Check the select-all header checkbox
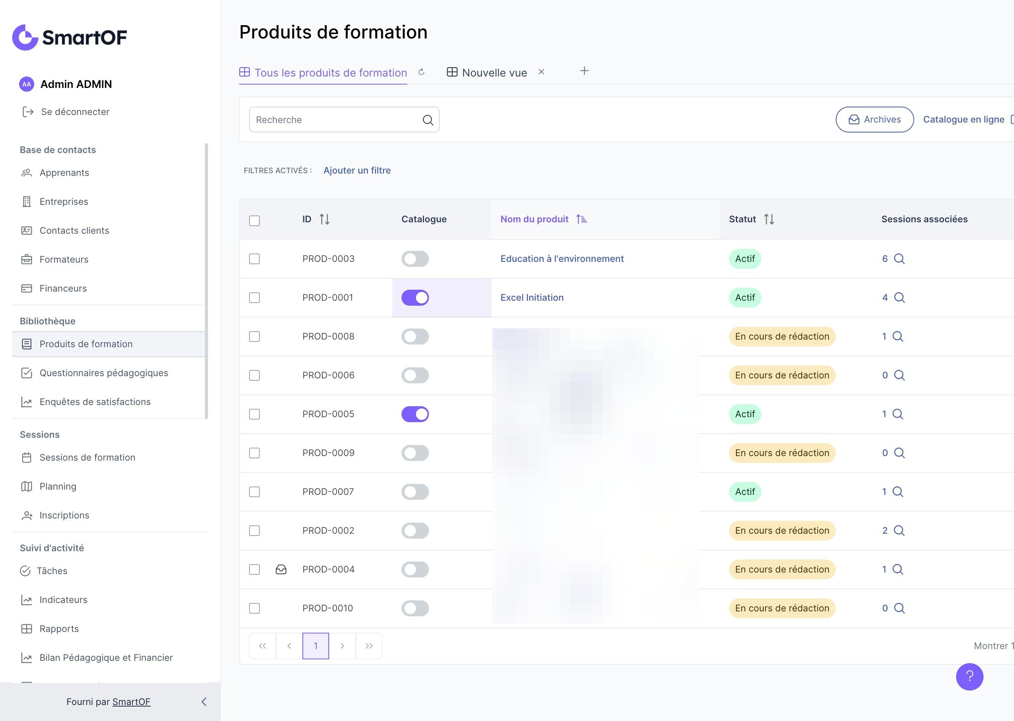 tap(254, 221)
